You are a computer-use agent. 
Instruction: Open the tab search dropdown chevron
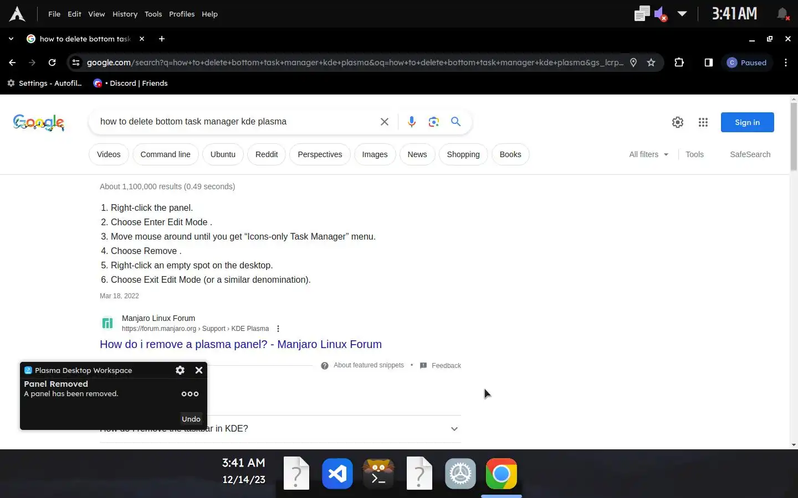tap(11, 39)
